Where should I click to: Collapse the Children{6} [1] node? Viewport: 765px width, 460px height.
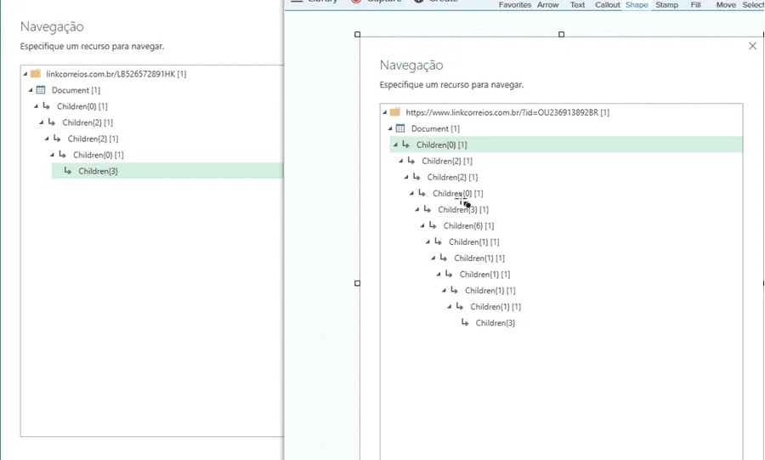coord(422,226)
